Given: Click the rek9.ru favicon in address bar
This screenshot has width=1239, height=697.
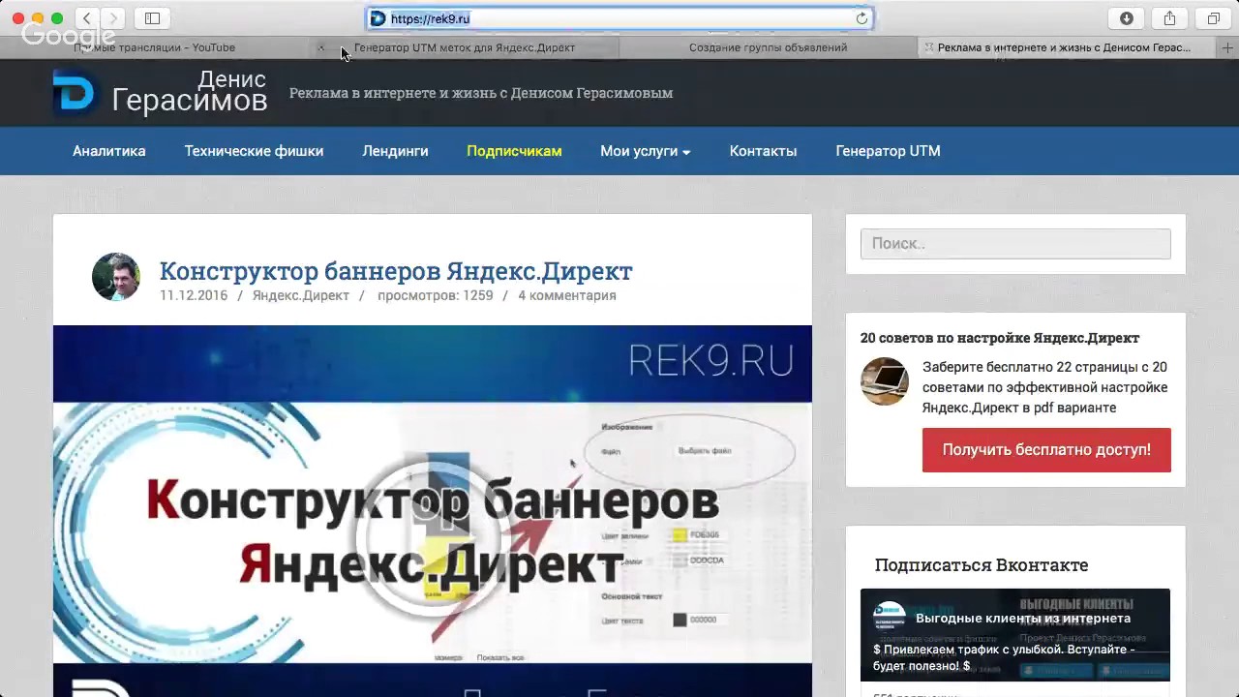Looking at the screenshot, I should (x=378, y=18).
